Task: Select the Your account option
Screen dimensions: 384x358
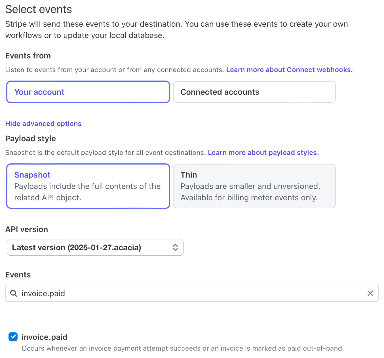Action: pyautogui.click(x=88, y=92)
